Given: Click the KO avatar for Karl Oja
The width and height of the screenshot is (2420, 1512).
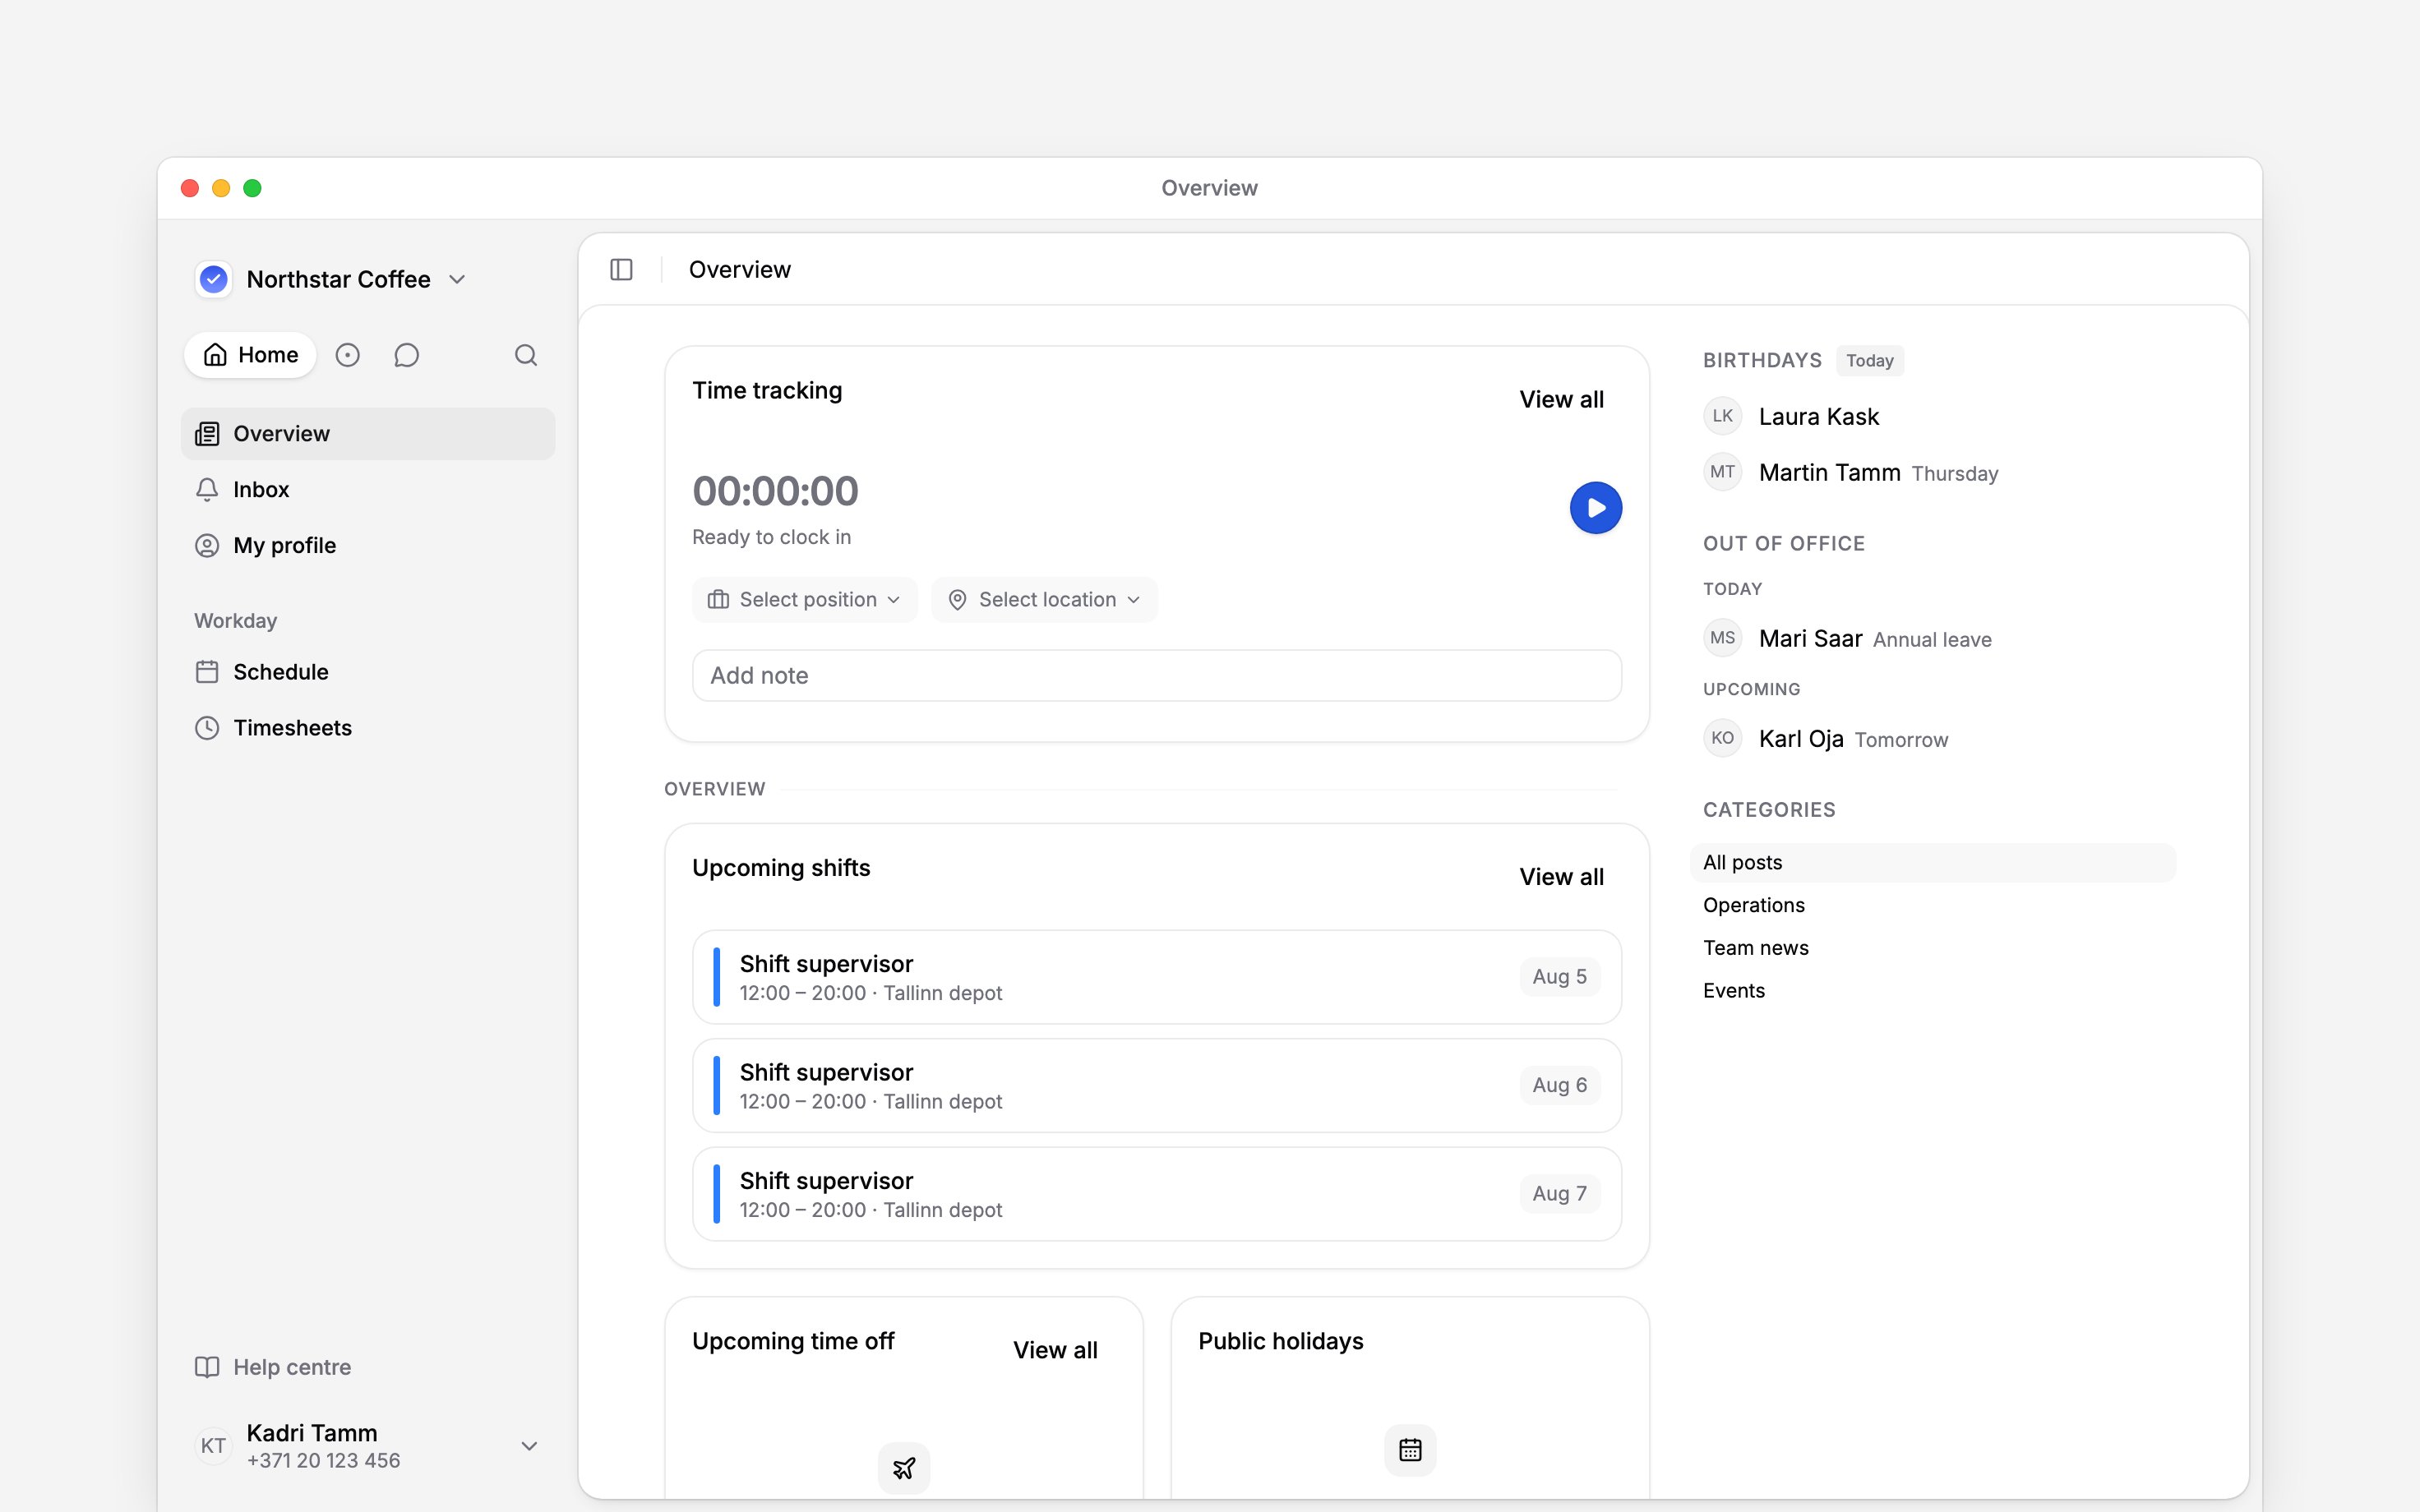Looking at the screenshot, I should pos(1722,738).
